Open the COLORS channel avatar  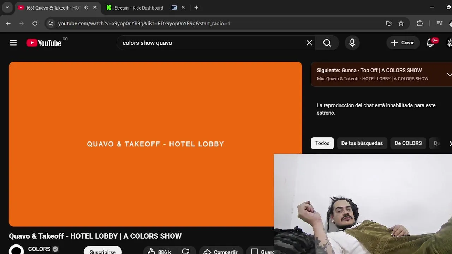point(16,250)
